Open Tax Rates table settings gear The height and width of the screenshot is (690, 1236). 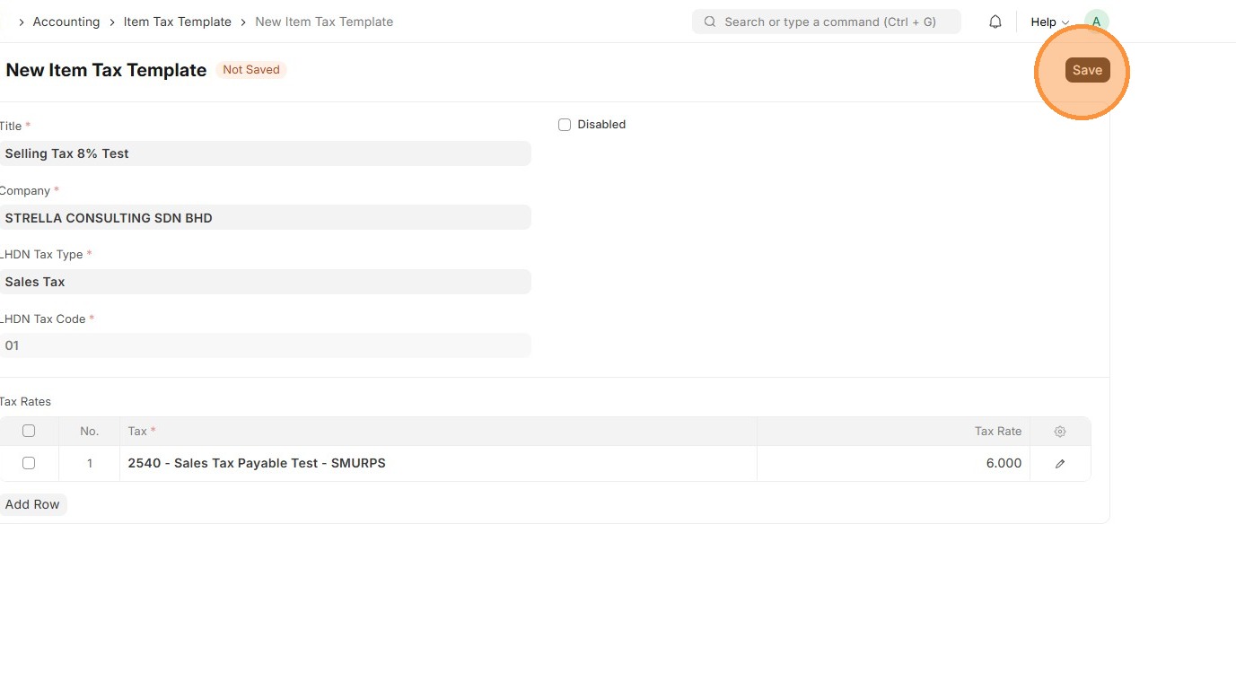coord(1060,432)
